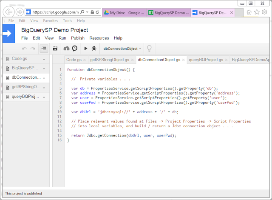Open a new blank browser tab
The width and height of the screenshot is (272, 200).
(x=239, y=13)
